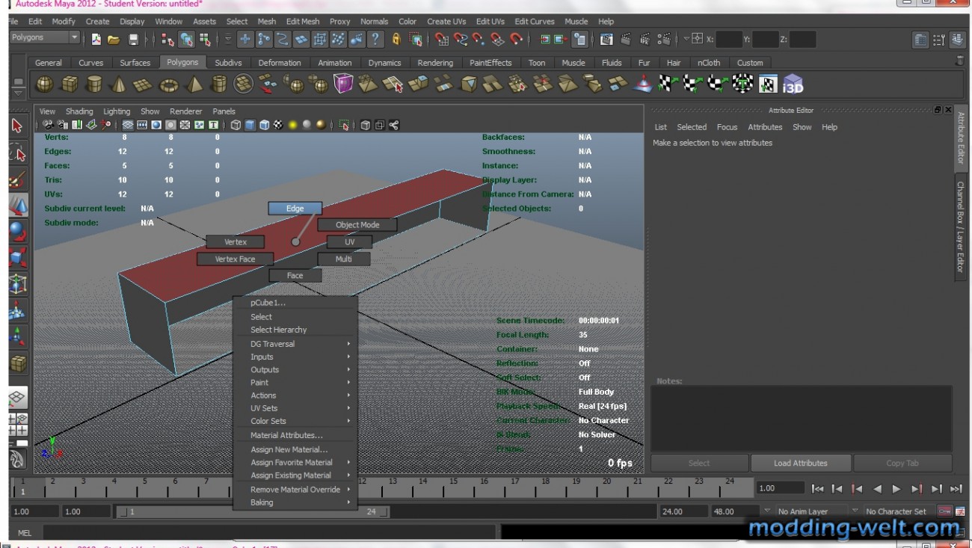The height and width of the screenshot is (548, 972).
Task: Switch to the Surfaces shelf tab
Action: pos(135,63)
